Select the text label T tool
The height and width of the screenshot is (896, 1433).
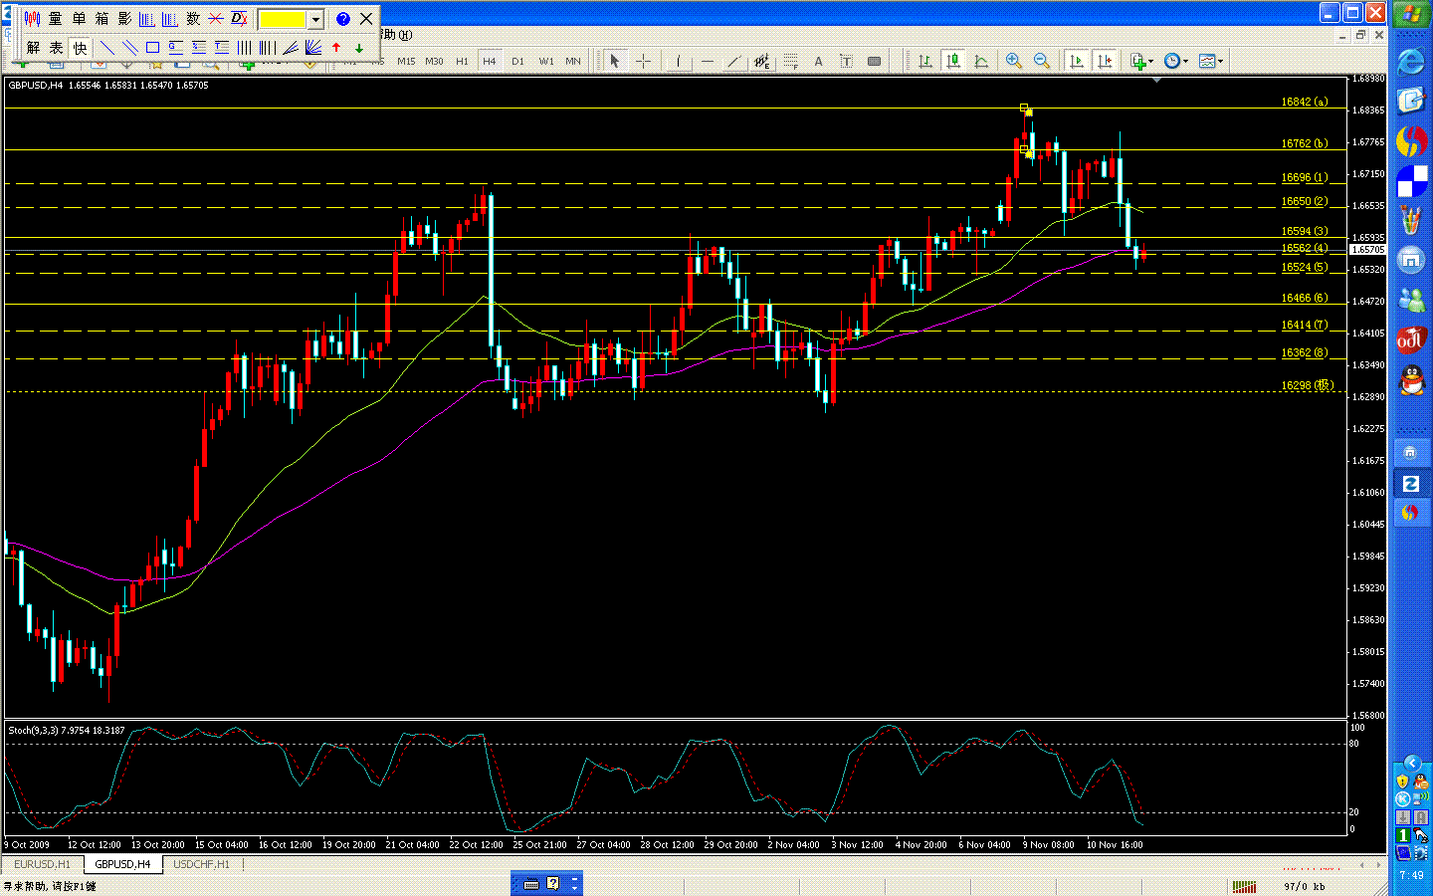[846, 61]
